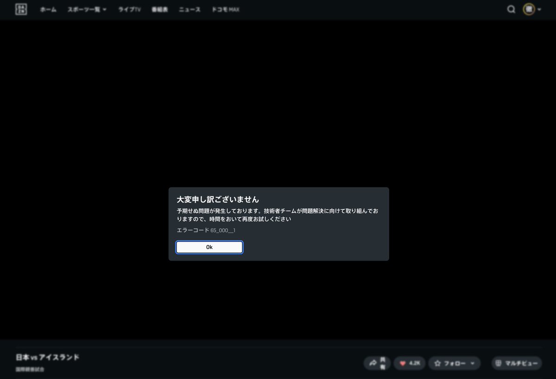The image size is (556, 379).
Task: Expand the スポーツ一覧 dropdown
Action: pyautogui.click(x=87, y=9)
